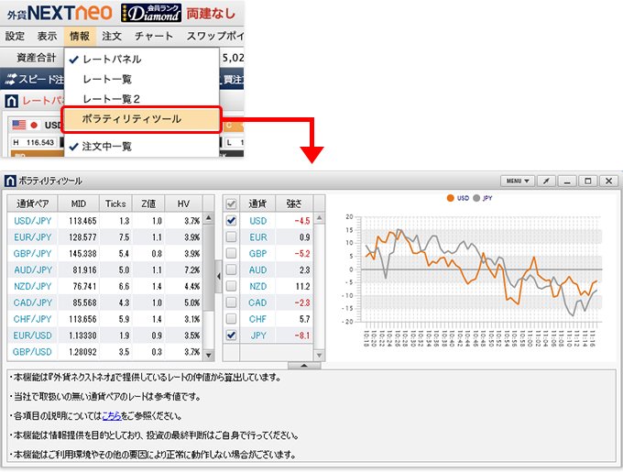
Task: Click the volatility tool window logo icon
Action: [x=10, y=181]
